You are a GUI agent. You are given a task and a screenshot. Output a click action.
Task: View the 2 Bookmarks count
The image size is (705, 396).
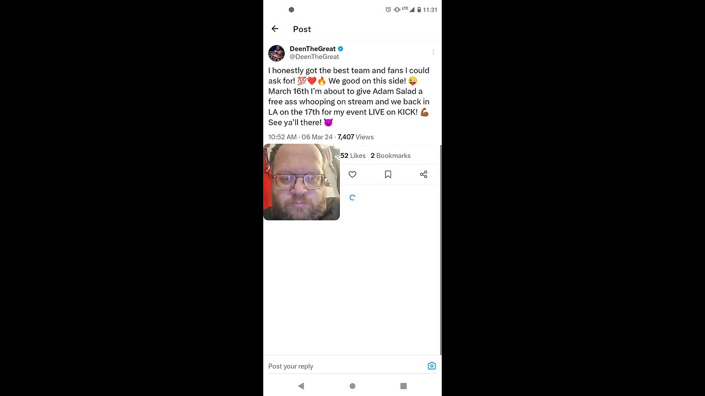click(x=391, y=156)
